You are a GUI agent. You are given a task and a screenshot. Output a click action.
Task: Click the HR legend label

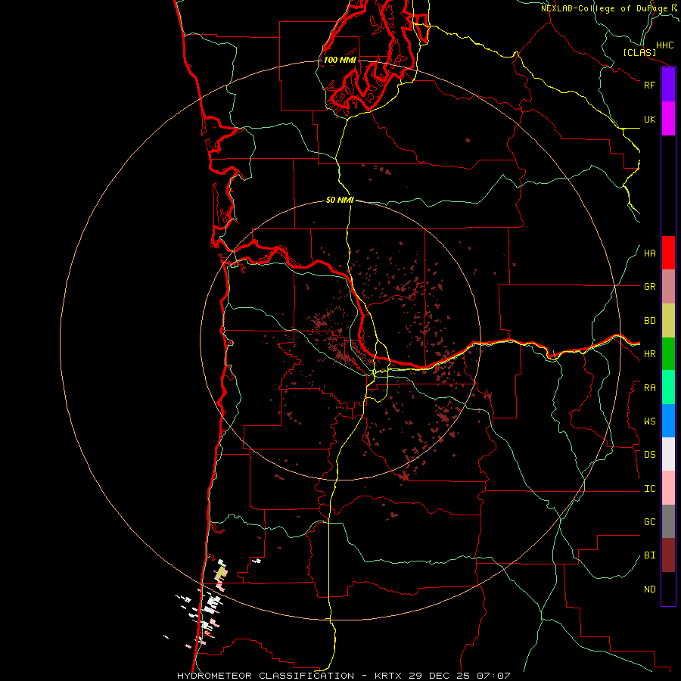coord(649,354)
